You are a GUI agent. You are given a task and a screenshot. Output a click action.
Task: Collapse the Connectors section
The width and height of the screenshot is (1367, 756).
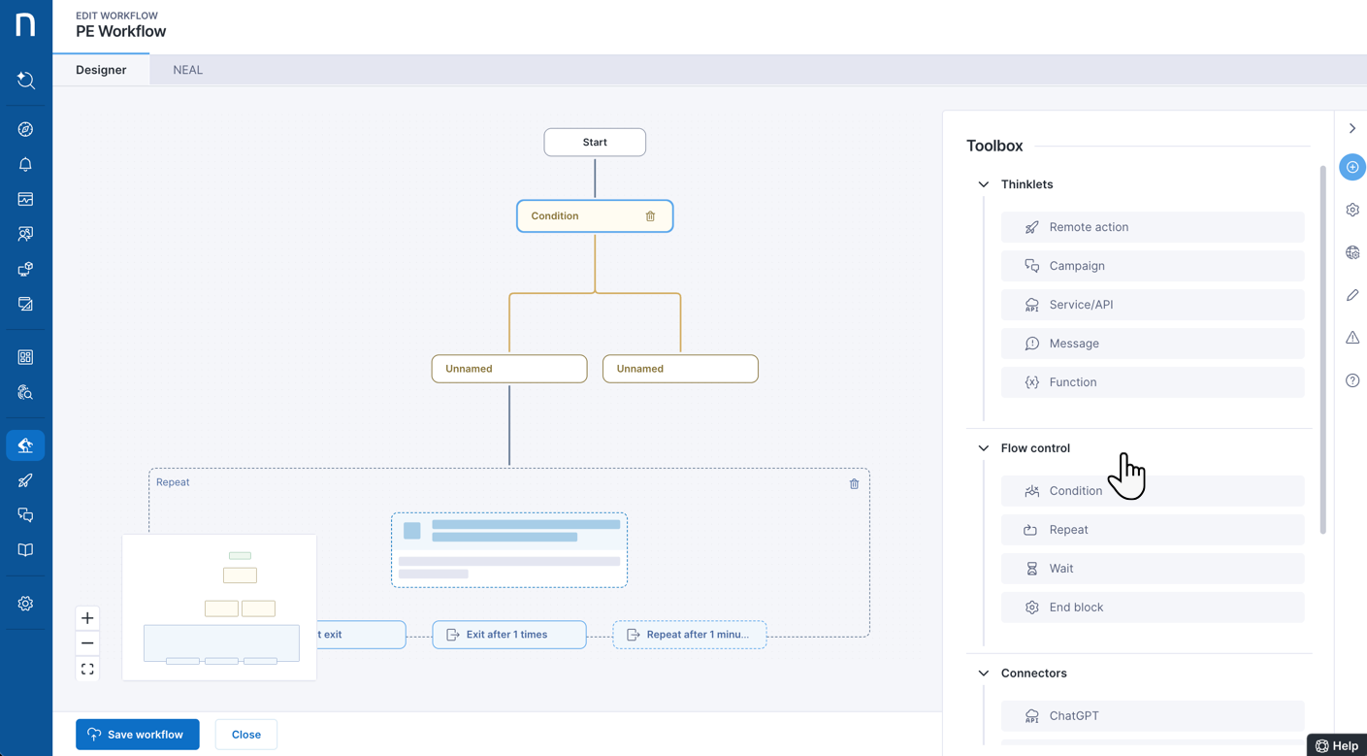984,674
